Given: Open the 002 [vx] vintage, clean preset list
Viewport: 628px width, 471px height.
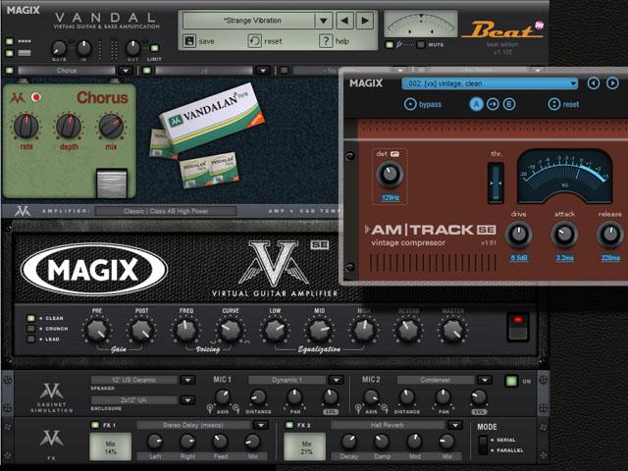Looking at the screenshot, I should coord(490,83).
